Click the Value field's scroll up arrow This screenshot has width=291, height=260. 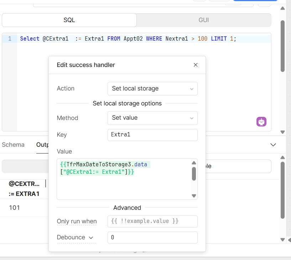coord(194,163)
